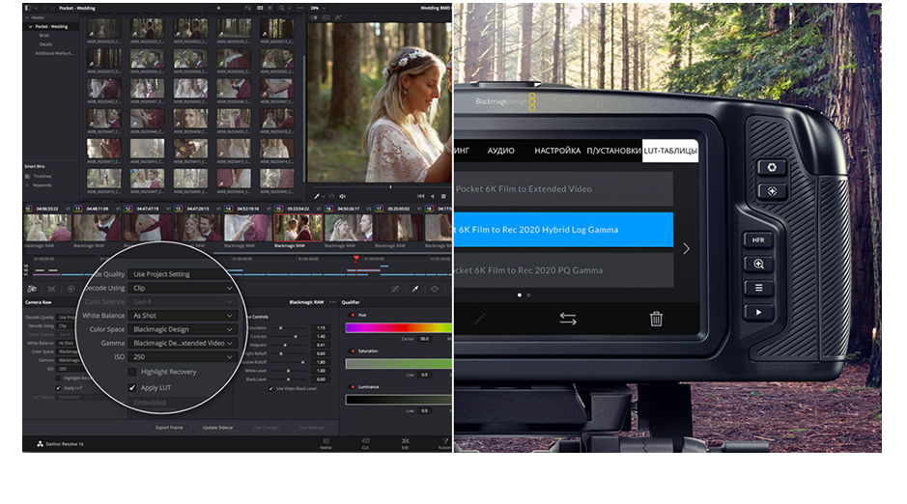Image resolution: width=907 pixels, height=504 pixels.
Task: Tap the next page arrow on camera LUT list
Action: [687, 248]
